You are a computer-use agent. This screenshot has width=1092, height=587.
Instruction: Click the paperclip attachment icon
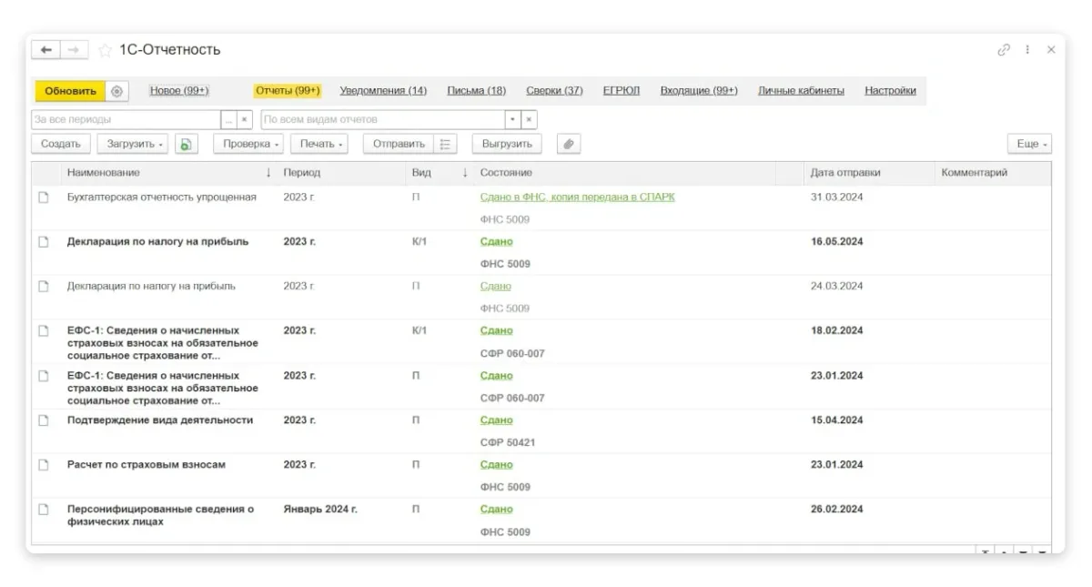point(568,144)
